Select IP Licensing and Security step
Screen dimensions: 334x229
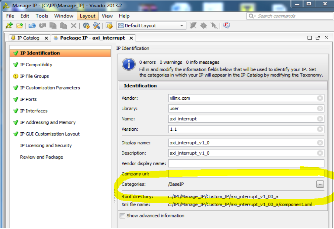pyautogui.click(x=46, y=146)
